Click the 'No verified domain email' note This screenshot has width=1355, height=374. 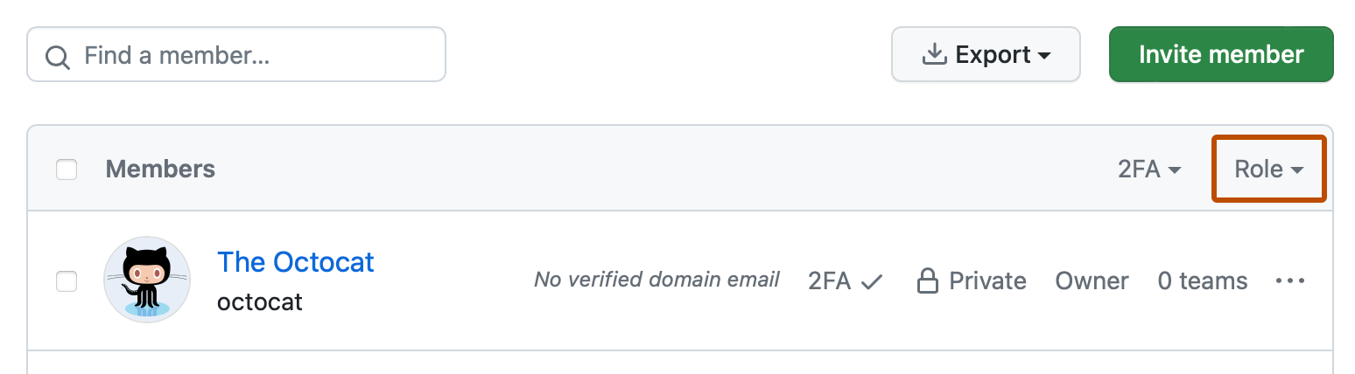656,280
